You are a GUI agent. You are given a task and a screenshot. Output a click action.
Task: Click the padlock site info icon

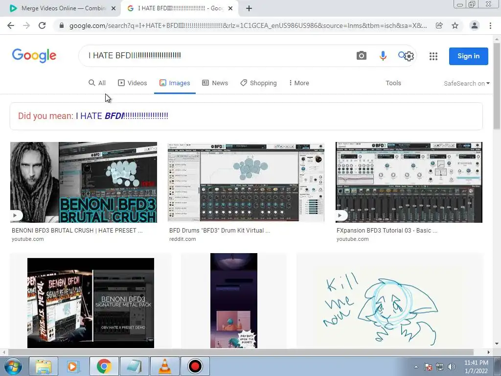pos(62,25)
